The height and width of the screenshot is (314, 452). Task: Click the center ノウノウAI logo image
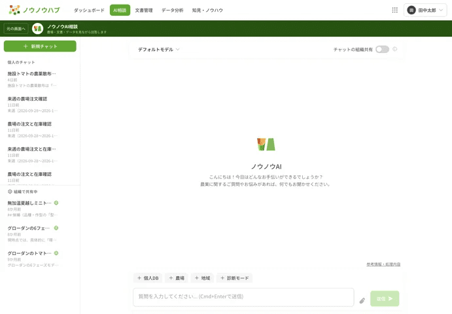(266, 144)
